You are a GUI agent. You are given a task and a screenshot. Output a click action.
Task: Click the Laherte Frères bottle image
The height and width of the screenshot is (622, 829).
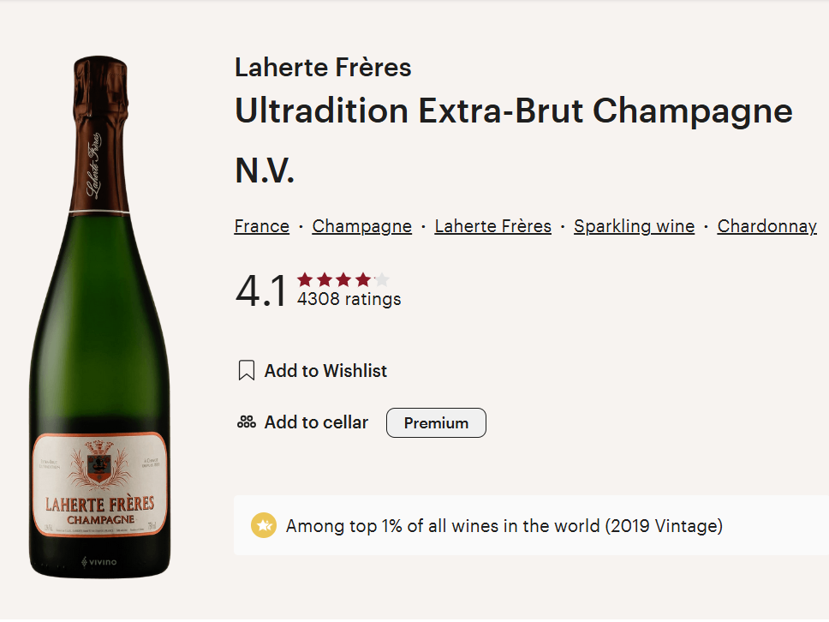99,316
